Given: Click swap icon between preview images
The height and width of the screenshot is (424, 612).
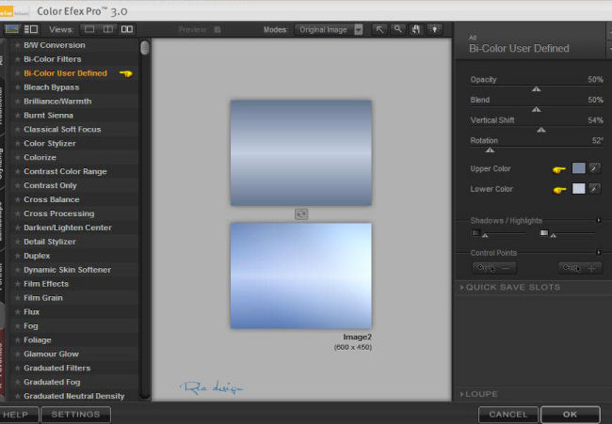Looking at the screenshot, I should [x=301, y=214].
